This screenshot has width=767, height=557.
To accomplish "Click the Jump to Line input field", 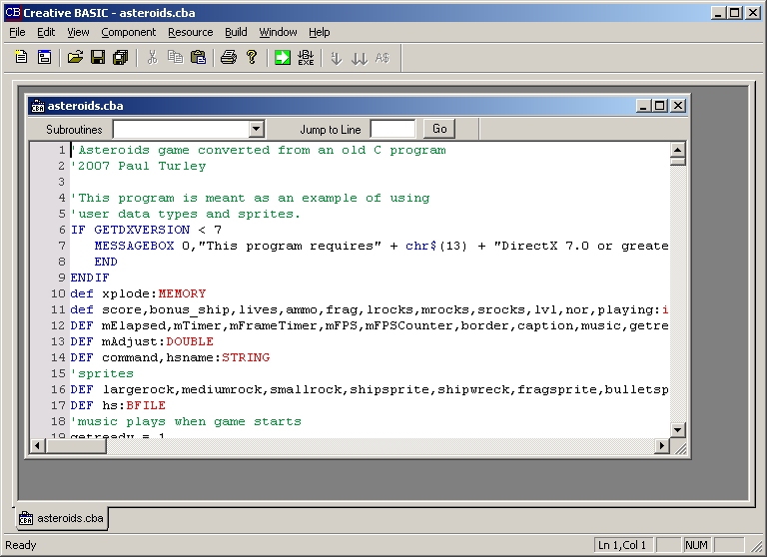I will [x=392, y=129].
